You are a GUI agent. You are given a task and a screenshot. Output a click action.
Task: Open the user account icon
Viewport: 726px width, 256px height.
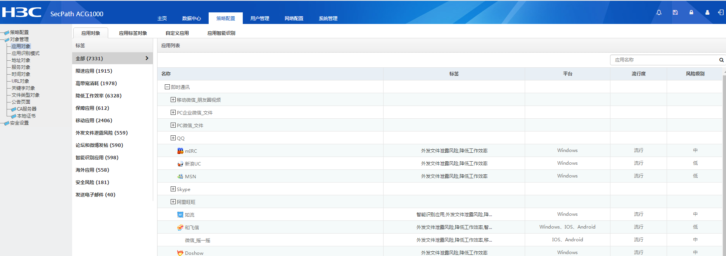coord(707,12)
